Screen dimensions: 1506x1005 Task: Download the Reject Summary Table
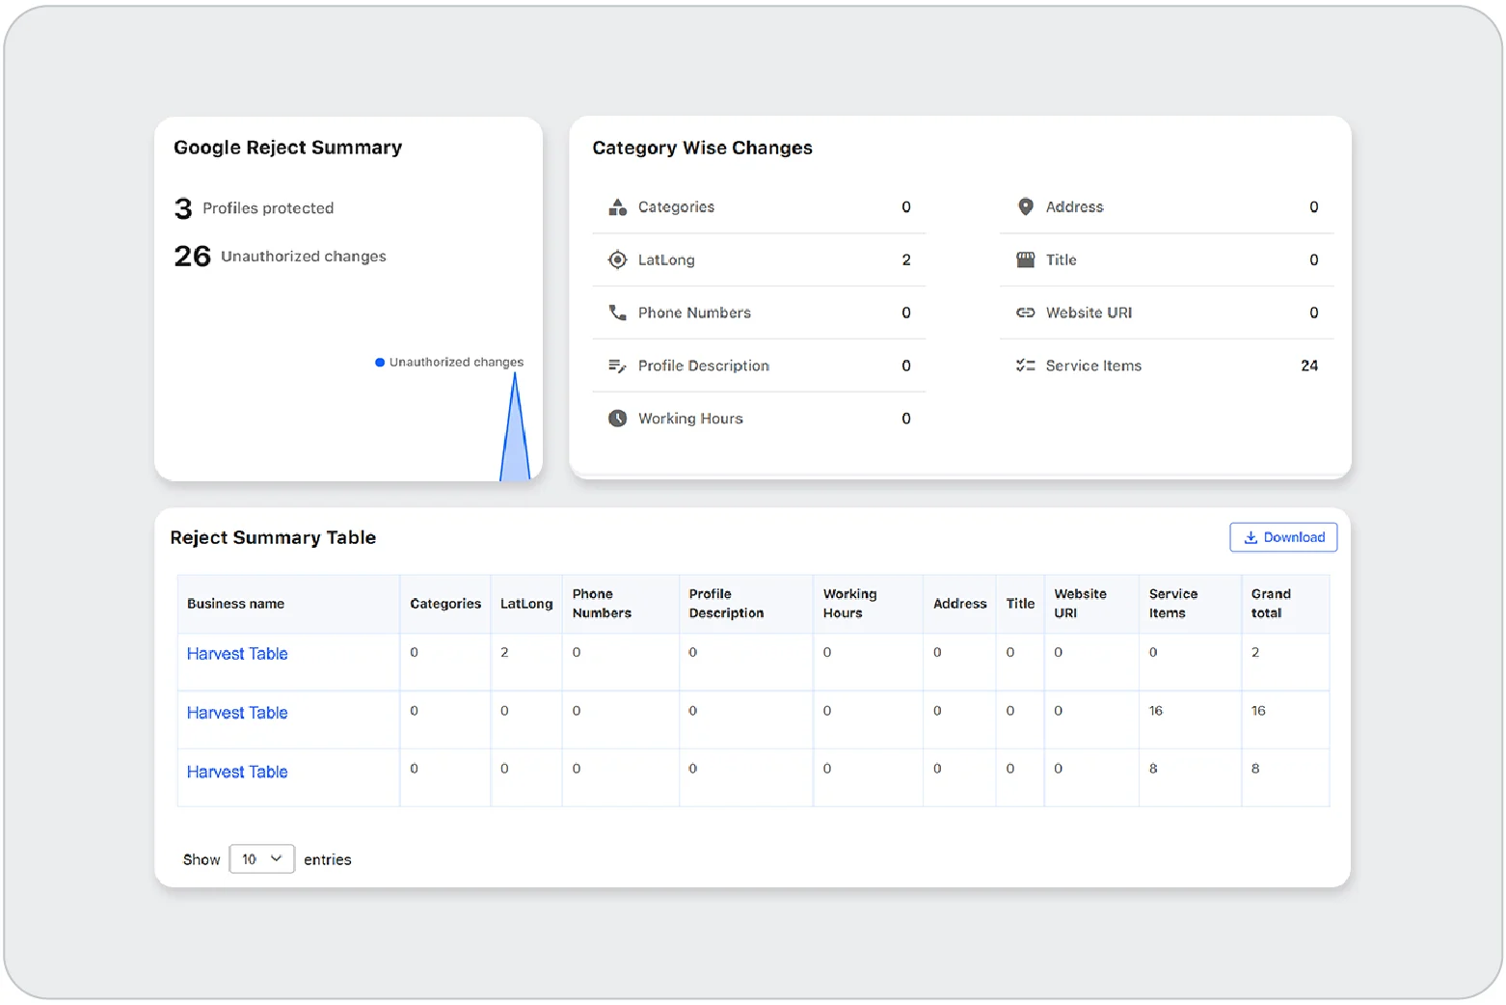coord(1282,537)
